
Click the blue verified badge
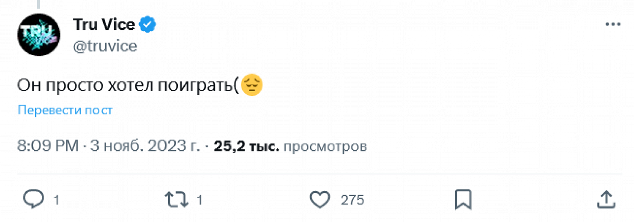click(148, 25)
